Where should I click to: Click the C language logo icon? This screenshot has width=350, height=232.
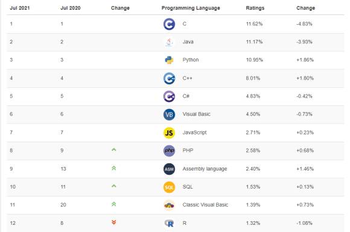169,24
